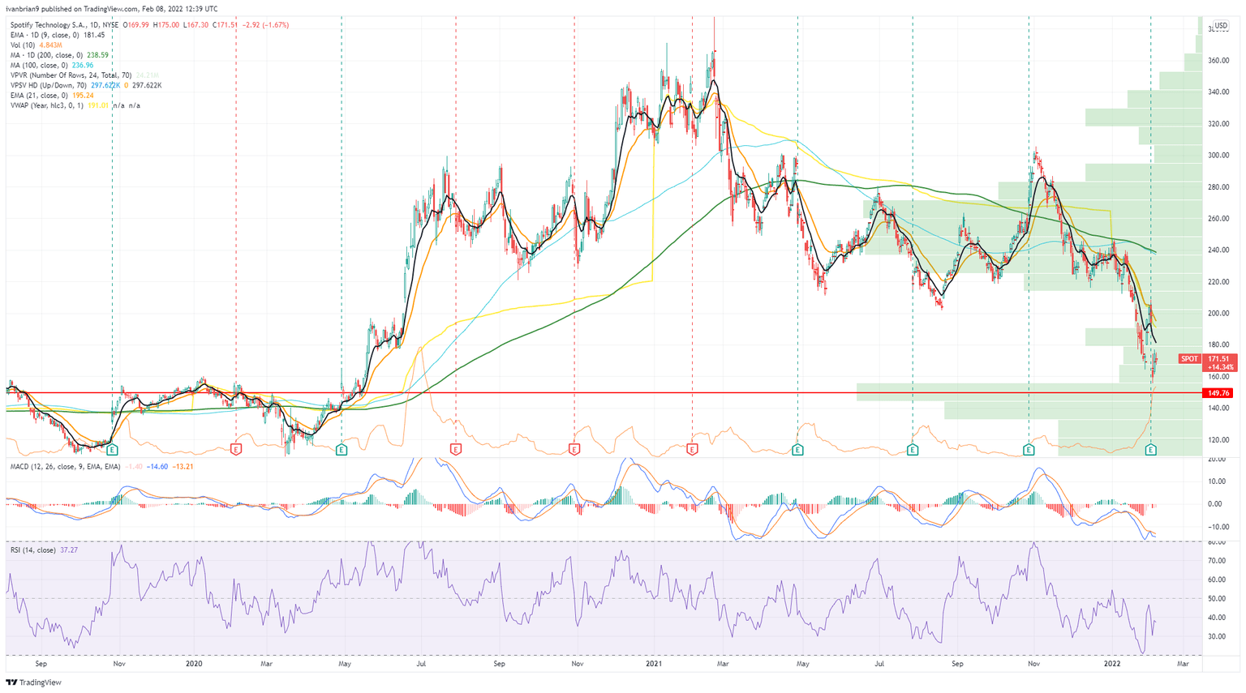This screenshot has width=1246, height=693.
Task: Click the TradingView logo at the bottom
Action: pos(33,682)
